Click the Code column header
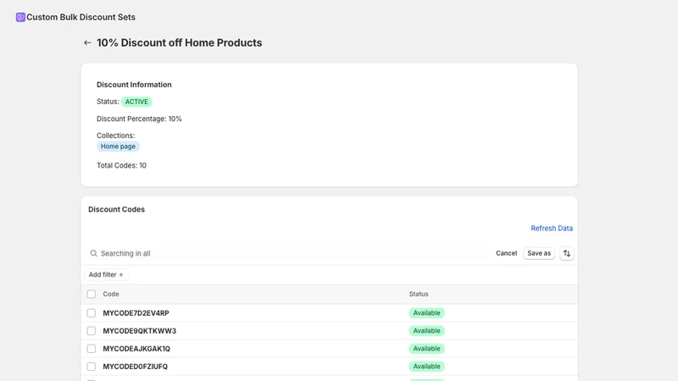678x381 pixels. pyautogui.click(x=111, y=294)
